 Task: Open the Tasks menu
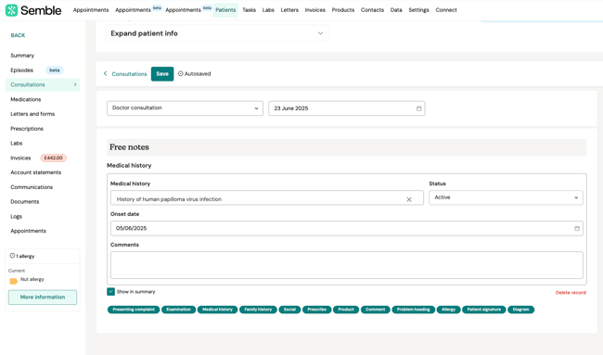pyautogui.click(x=249, y=10)
